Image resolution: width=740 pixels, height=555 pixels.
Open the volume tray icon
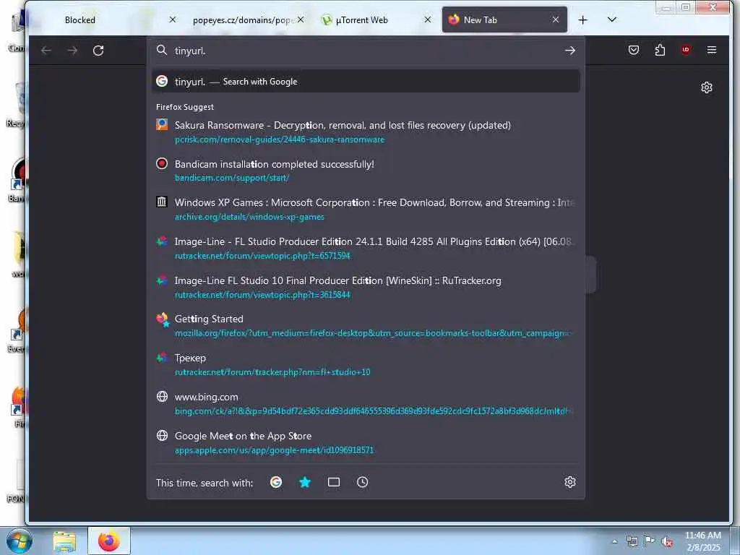667,542
